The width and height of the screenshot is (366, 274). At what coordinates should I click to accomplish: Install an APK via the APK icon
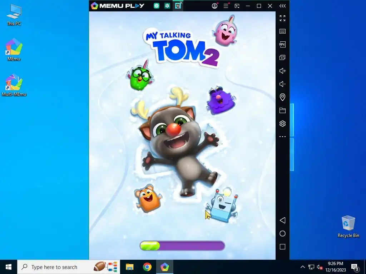pos(282,45)
